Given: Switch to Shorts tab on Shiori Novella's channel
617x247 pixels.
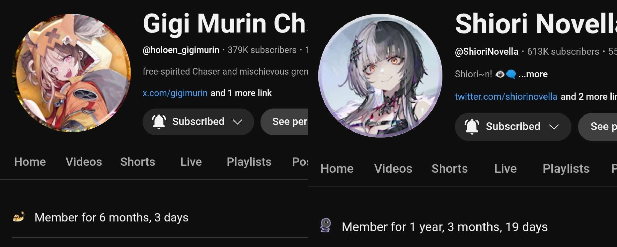Looking at the screenshot, I should pos(449,169).
